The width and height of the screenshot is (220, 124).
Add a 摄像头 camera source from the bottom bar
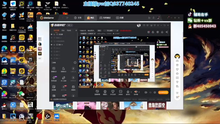105,93
